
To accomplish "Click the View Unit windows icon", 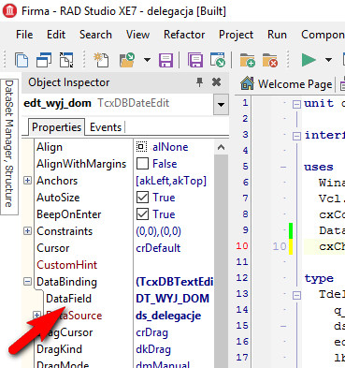I will [x=44, y=60].
